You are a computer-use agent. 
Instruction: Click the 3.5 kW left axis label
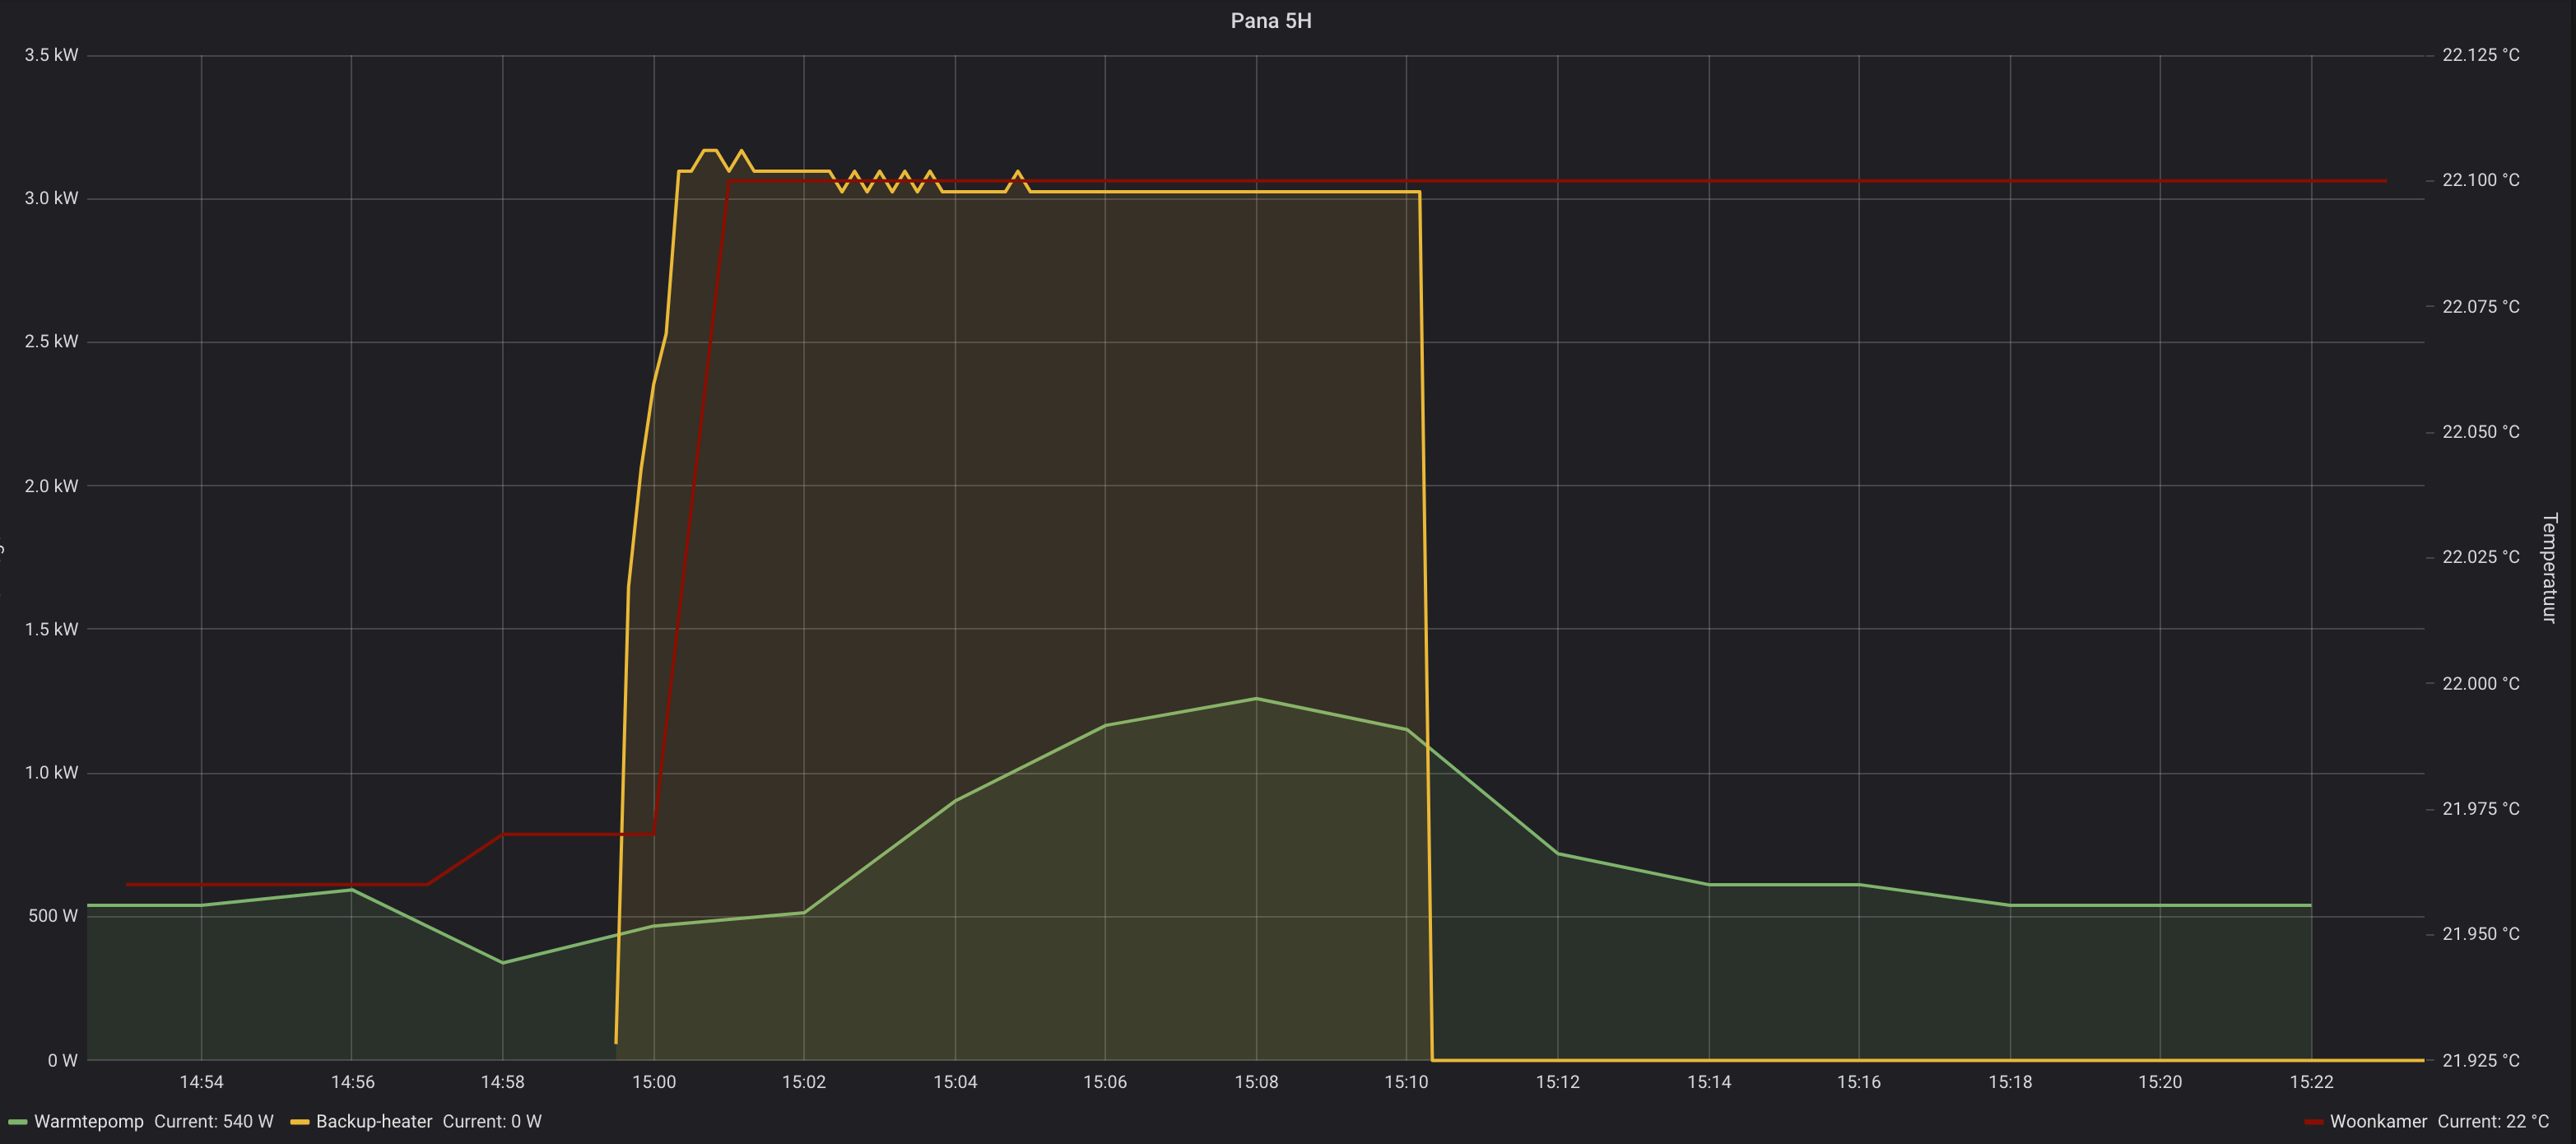[x=51, y=55]
